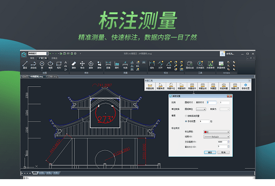This screenshot has width=275, height=186.
Task: Open the drawing unit (图纸单位) dropdown
Action: 201,109
